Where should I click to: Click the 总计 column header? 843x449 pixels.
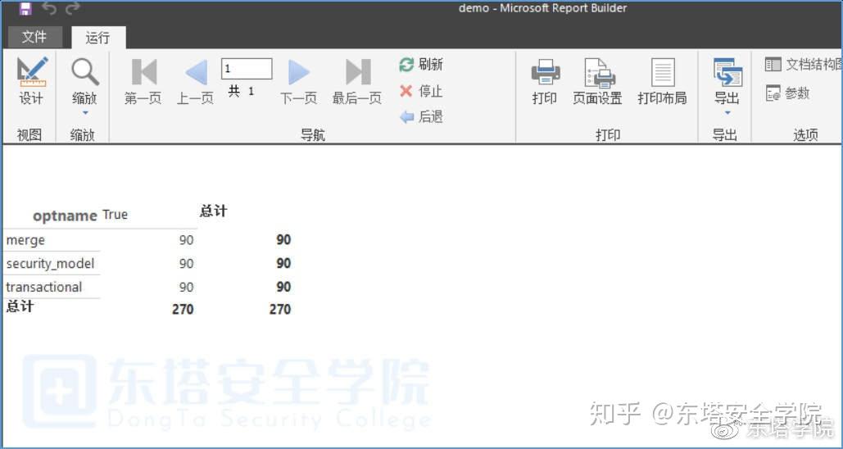click(214, 211)
